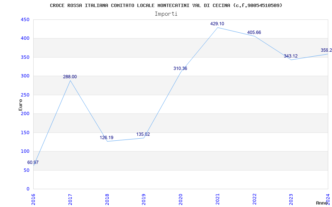Click the 2016 x-axis year label

click(34, 199)
